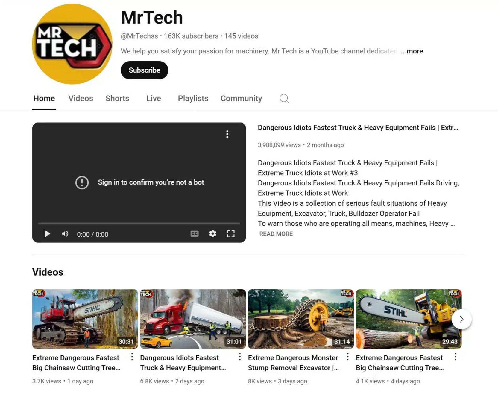The height and width of the screenshot is (393, 498).
Task: Open options for 1 day ago video
Action: (132, 357)
